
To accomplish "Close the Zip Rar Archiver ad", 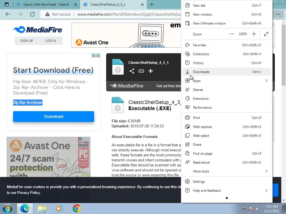I will point(98,55).
